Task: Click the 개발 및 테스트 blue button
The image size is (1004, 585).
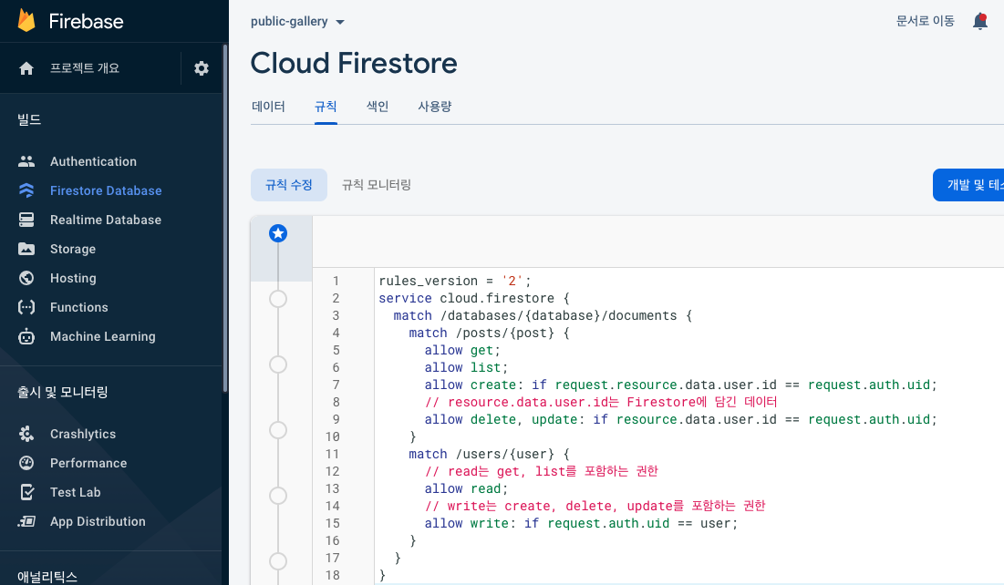Action: [968, 185]
